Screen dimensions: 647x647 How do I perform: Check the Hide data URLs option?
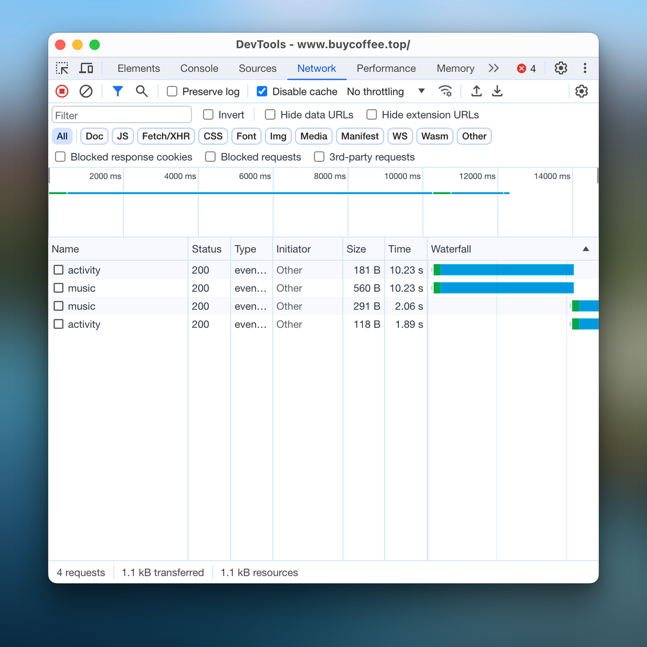point(270,115)
